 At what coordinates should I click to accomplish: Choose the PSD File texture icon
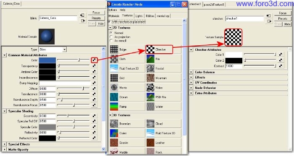click(150, 97)
